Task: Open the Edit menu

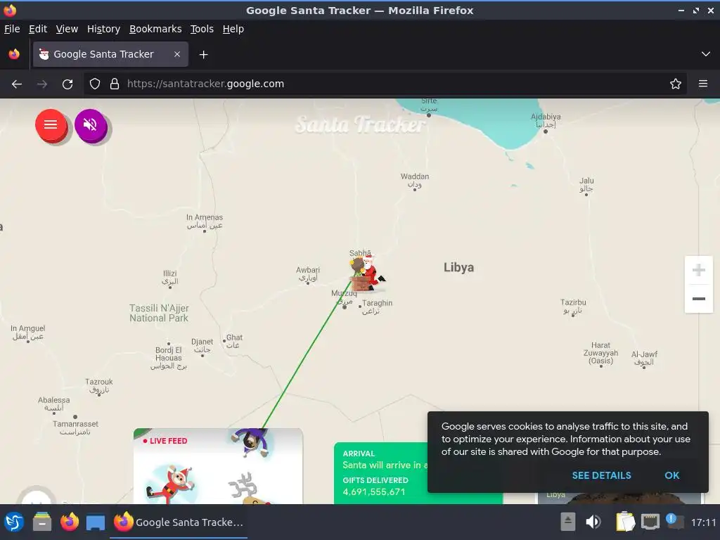Action: pos(38,29)
